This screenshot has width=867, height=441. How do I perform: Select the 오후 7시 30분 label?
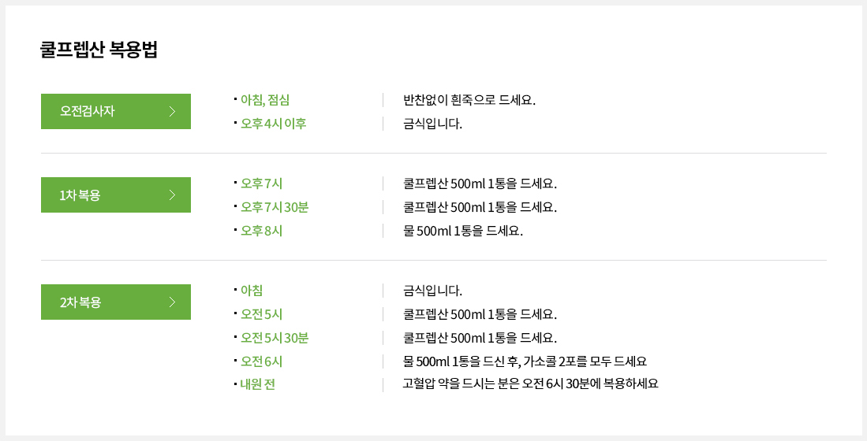point(275,207)
